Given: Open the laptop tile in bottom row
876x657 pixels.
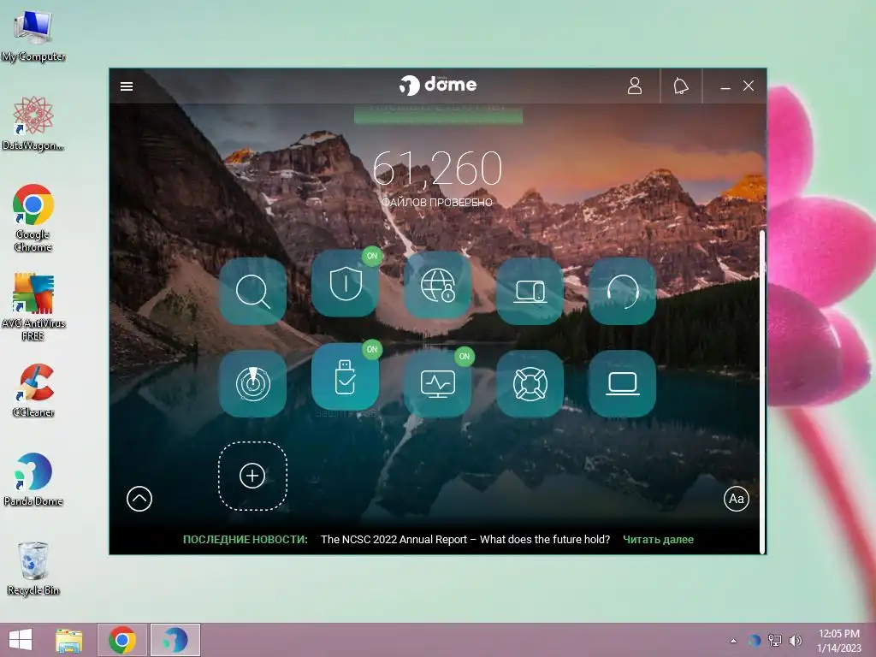Looking at the screenshot, I should pos(623,384).
